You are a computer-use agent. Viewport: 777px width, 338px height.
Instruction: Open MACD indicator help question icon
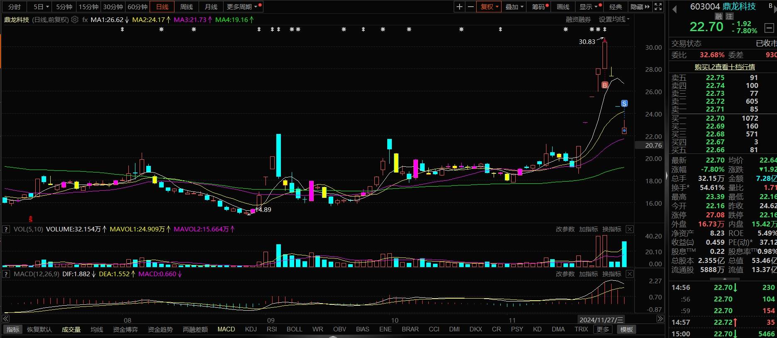pos(6,274)
